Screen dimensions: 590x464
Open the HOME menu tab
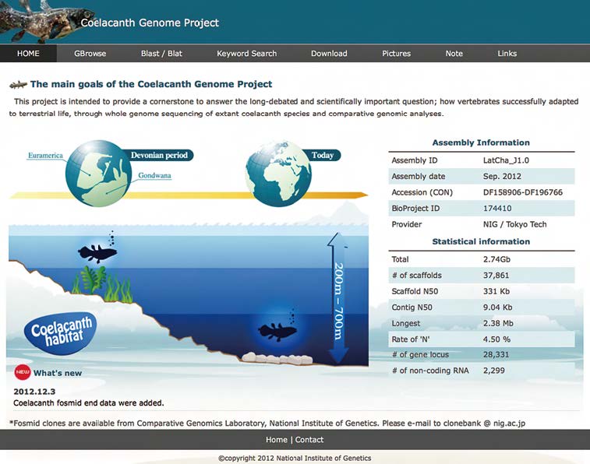point(28,54)
